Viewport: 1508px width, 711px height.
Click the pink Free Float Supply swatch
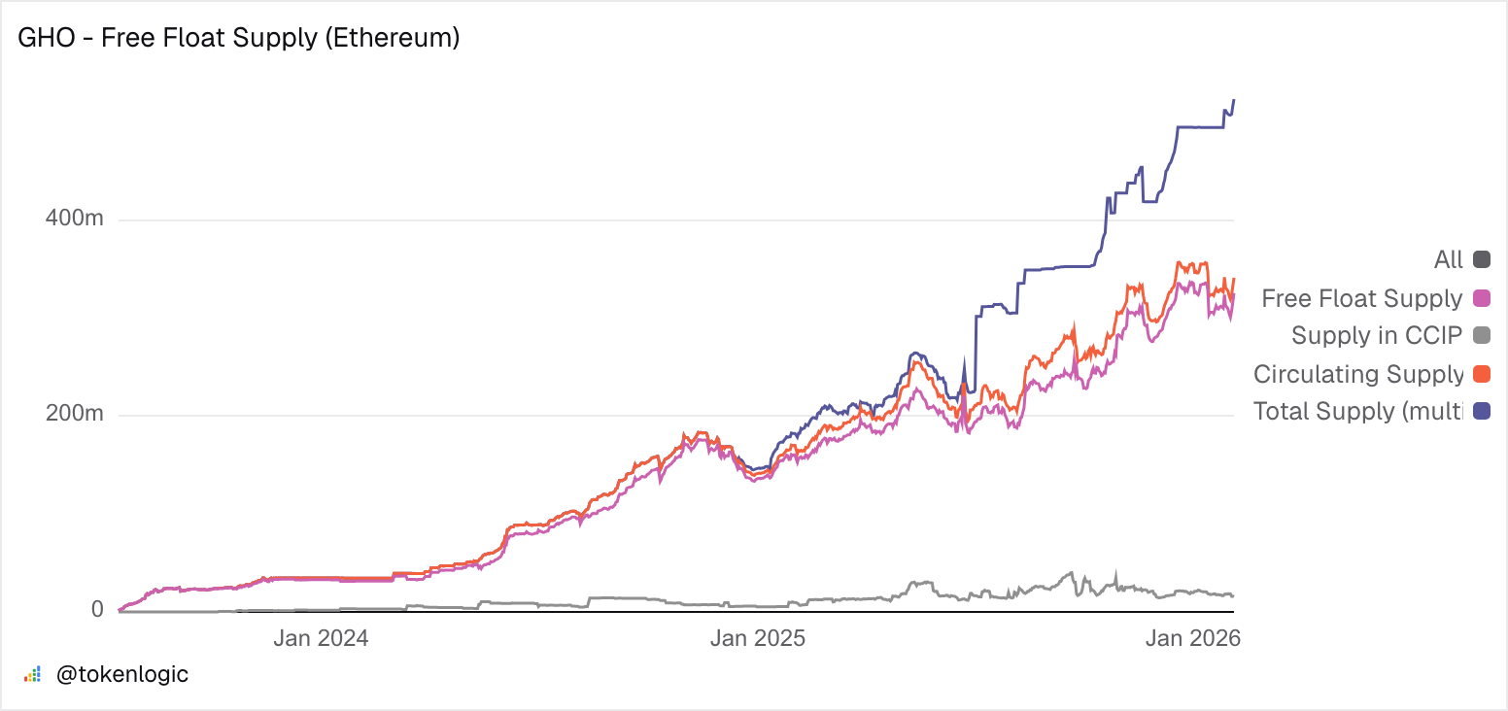pyautogui.click(x=1482, y=298)
